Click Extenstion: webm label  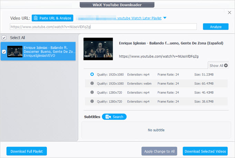click(x=139, y=84)
